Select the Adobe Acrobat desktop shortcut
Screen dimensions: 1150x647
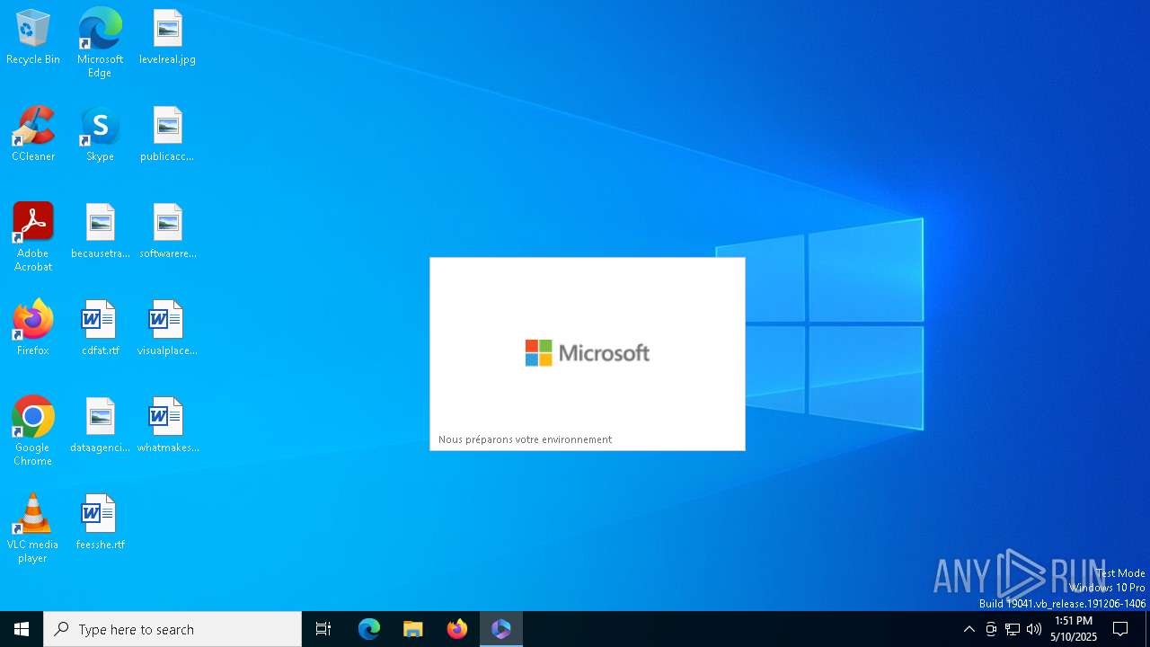tap(33, 237)
